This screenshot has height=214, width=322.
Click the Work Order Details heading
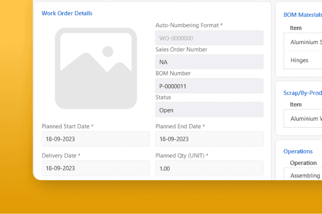pos(67,13)
